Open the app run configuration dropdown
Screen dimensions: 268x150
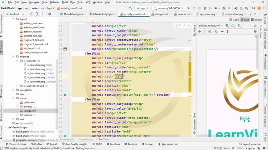(x=142, y=8)
